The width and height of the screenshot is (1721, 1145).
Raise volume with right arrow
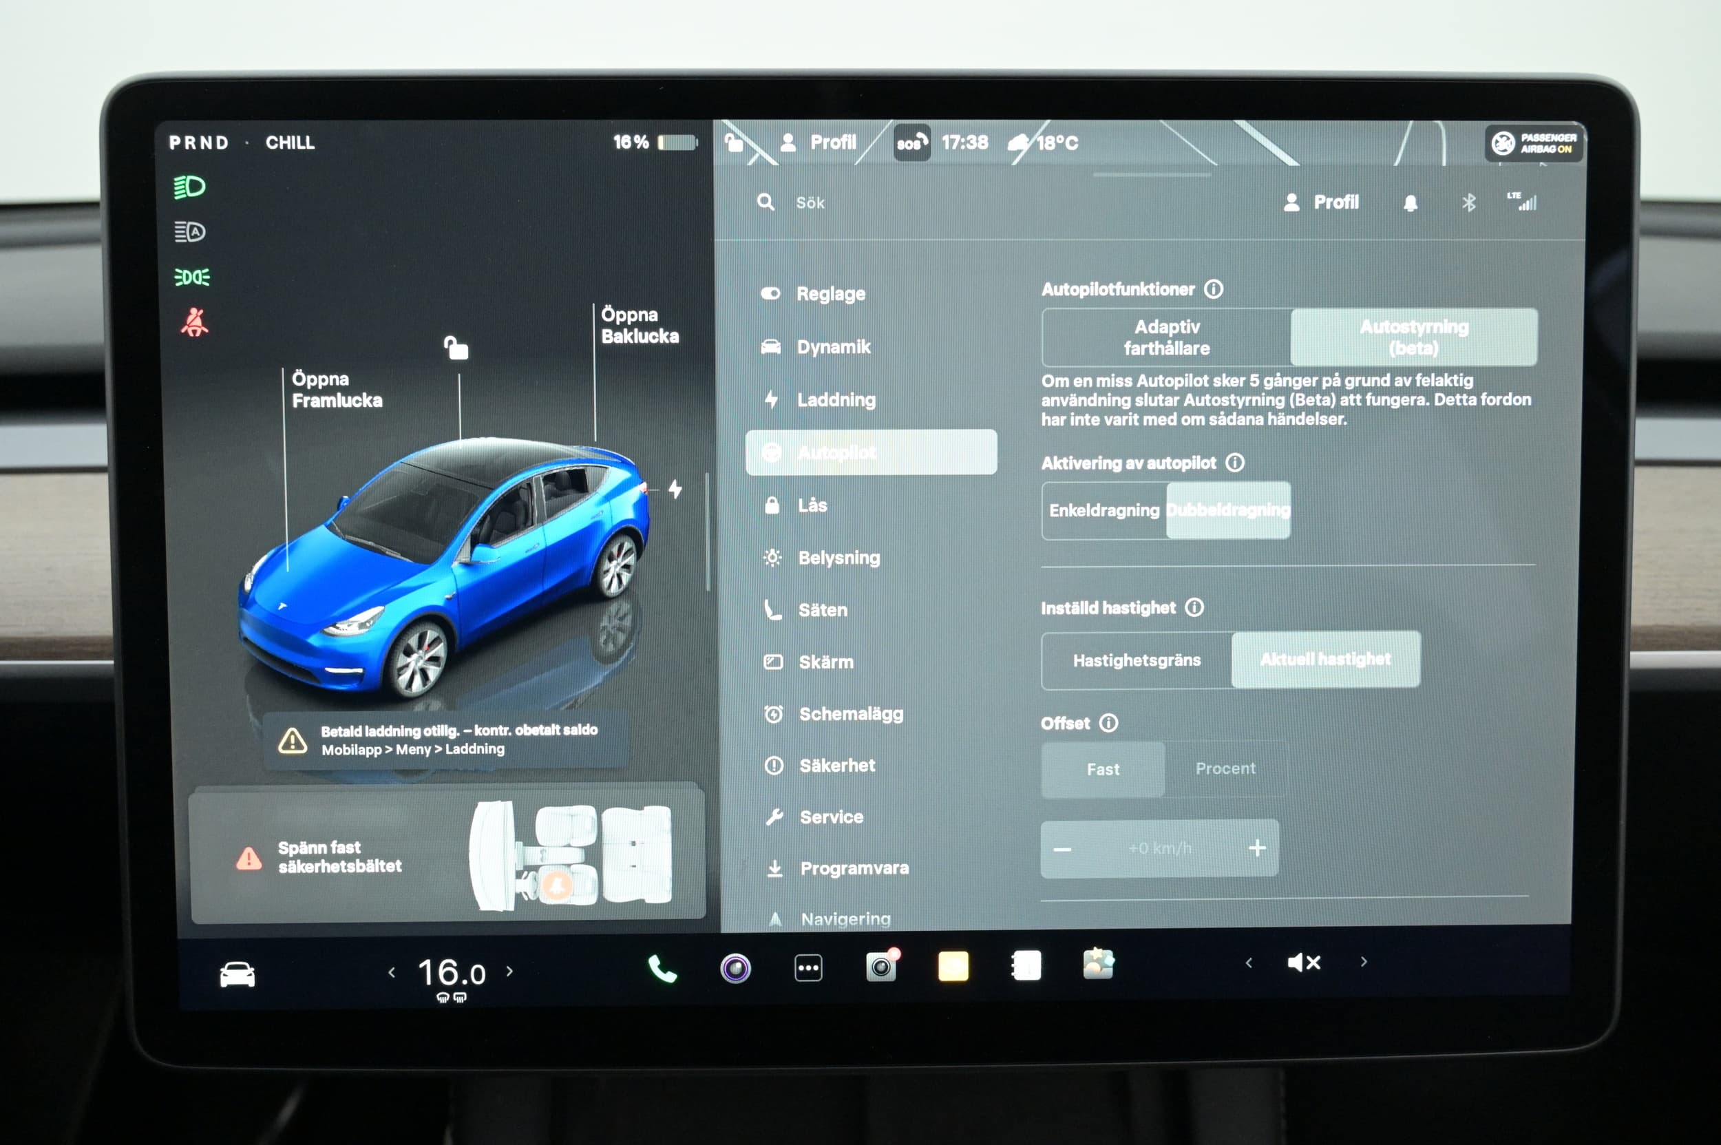click(x=1363, y=962)
